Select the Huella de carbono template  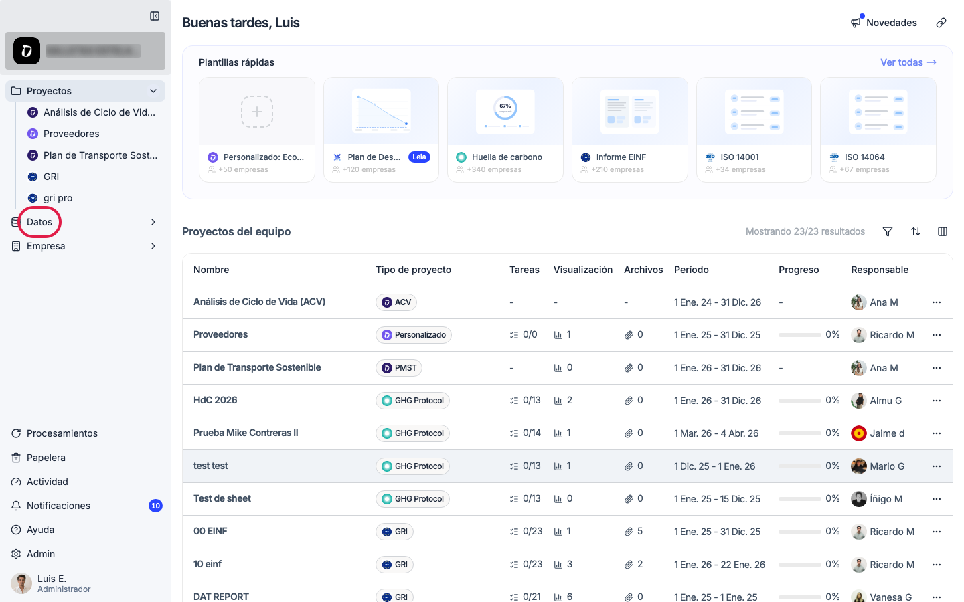point(505,130)
